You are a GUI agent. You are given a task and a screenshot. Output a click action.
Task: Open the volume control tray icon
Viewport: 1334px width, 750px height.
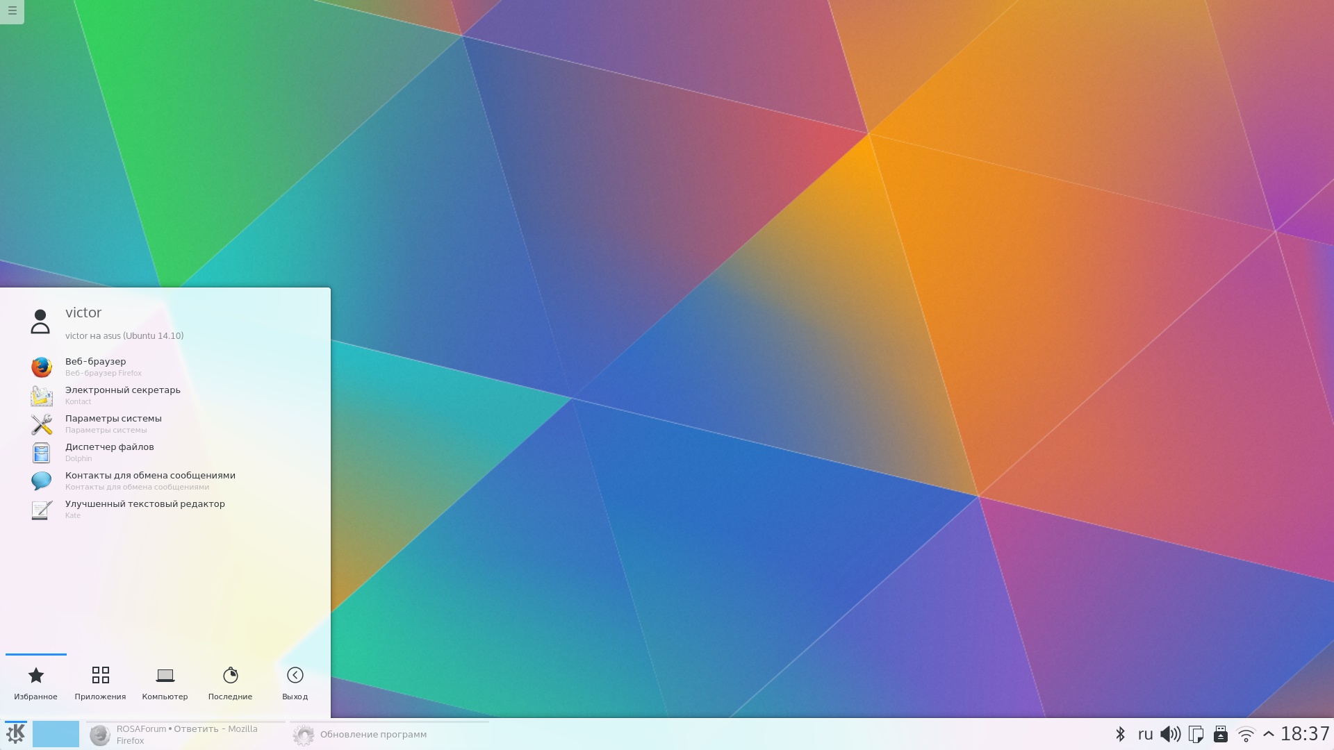(1170, 734)
